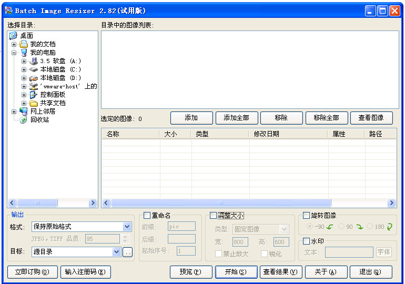405x284 pixels.
Task: Click the 输入注册码(E) button
Action: pos(86,272)
